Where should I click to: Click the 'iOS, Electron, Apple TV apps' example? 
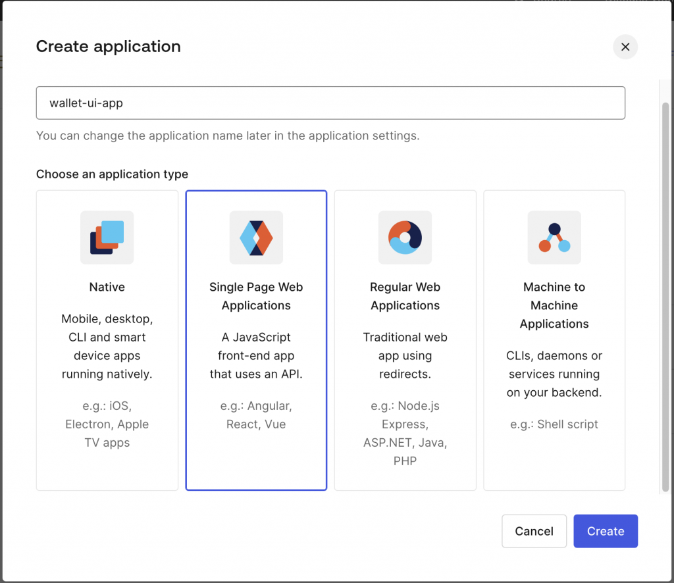click(107, 424)
